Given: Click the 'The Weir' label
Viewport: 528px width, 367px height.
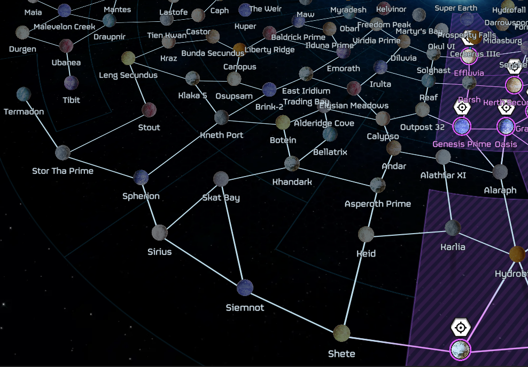Looking at the screenshot, I should [x=266, y=9].
